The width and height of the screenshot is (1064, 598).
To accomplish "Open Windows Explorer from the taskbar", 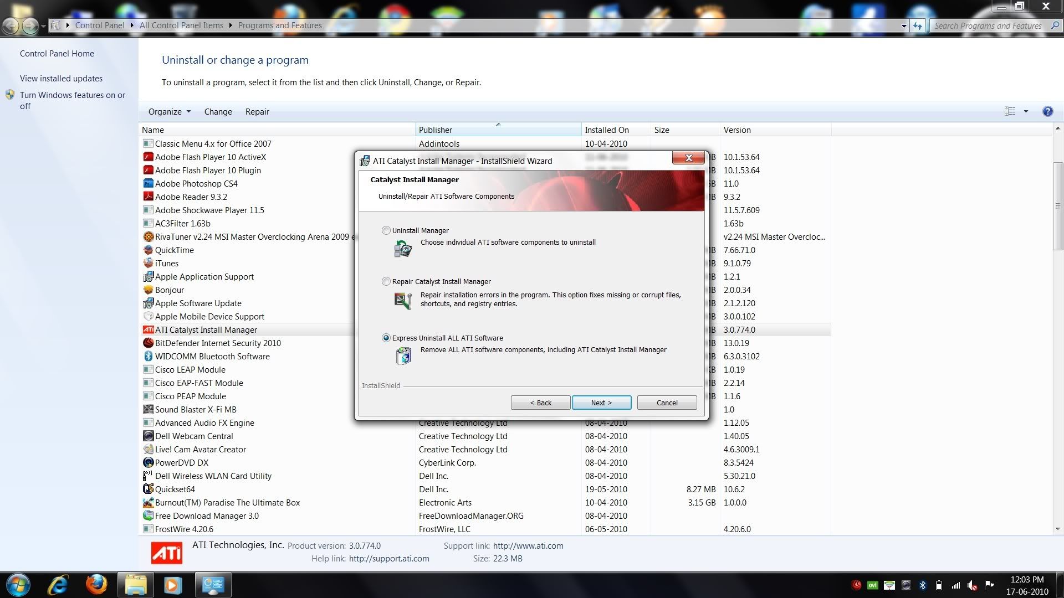I will [135, 585].
